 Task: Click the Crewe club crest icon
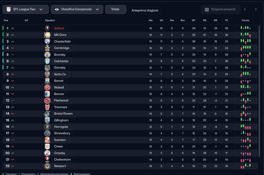coord(47,146)
